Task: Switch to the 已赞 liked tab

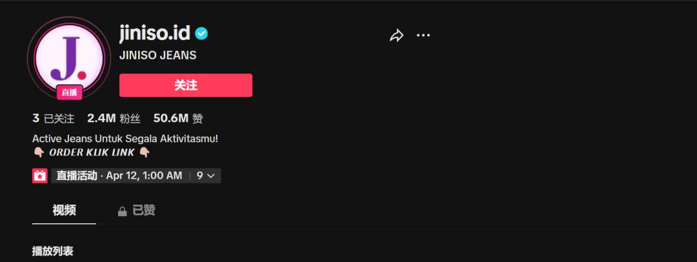Action: click(136, 210)
